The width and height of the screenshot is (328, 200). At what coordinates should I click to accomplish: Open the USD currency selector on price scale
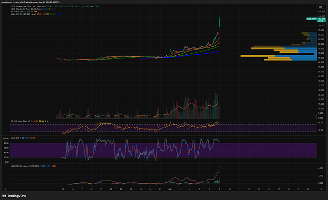point(320,7)
